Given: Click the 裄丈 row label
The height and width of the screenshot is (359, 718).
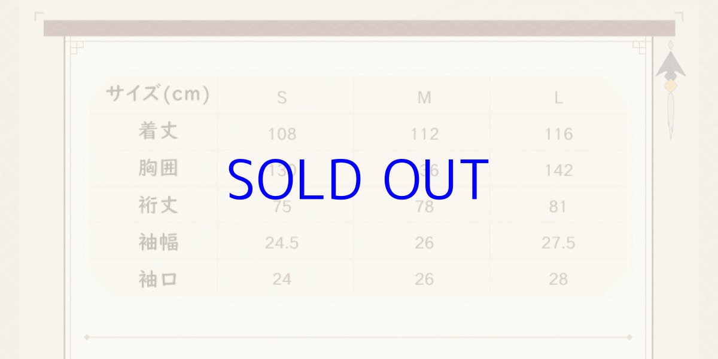Looking at the screenshot, I should [158, 205].
